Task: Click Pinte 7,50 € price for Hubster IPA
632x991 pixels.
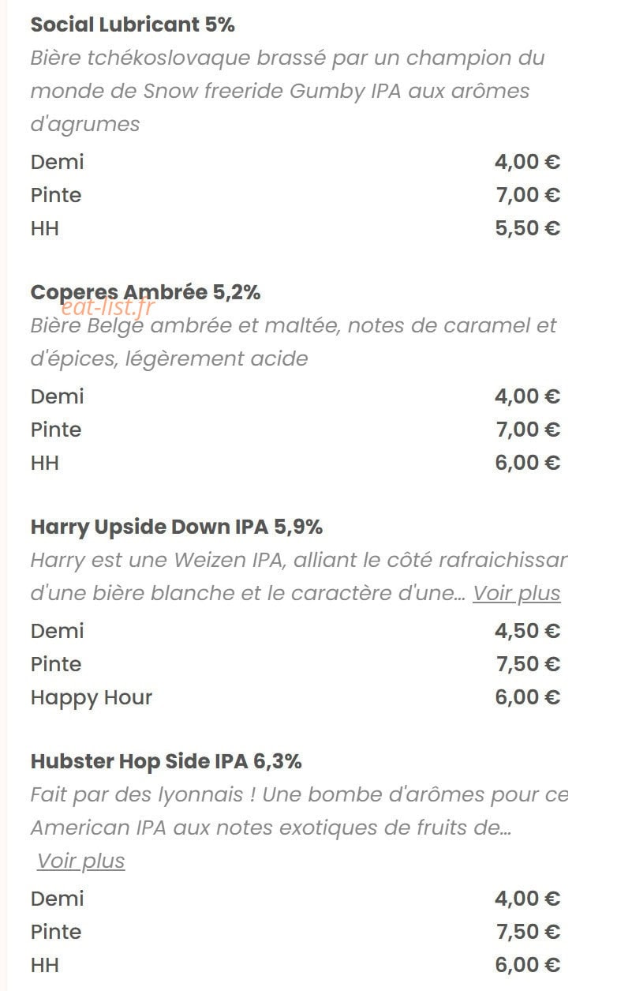Action: pyautogui.click(x=528, y=932)
